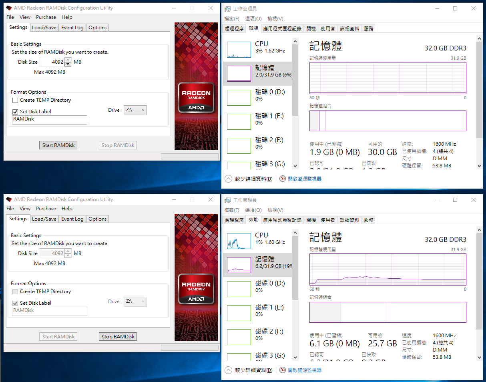
Task: Click the Radeon RAMDisk logo banner
Action: click(196, 97)
